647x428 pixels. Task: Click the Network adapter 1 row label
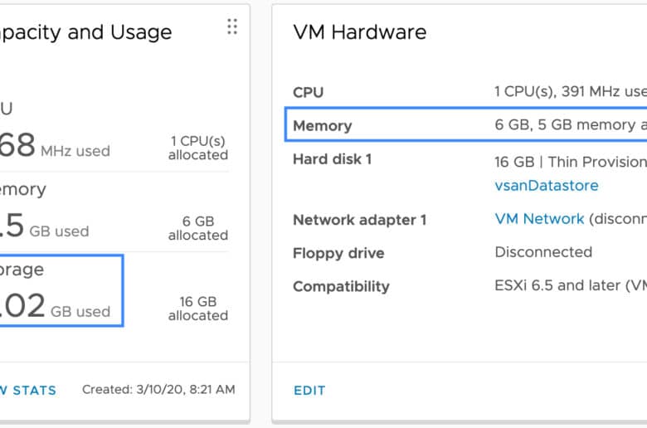[359, 220]
